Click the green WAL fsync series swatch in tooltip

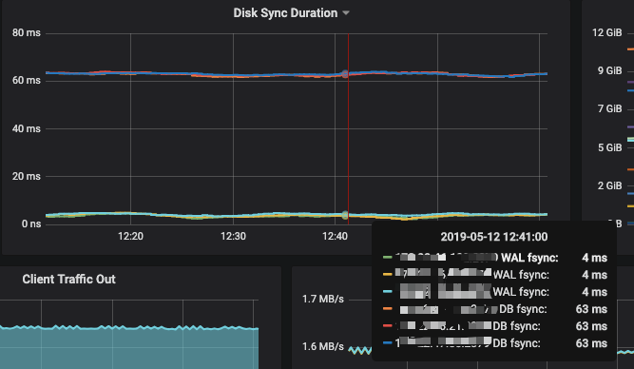pos(388,257)
